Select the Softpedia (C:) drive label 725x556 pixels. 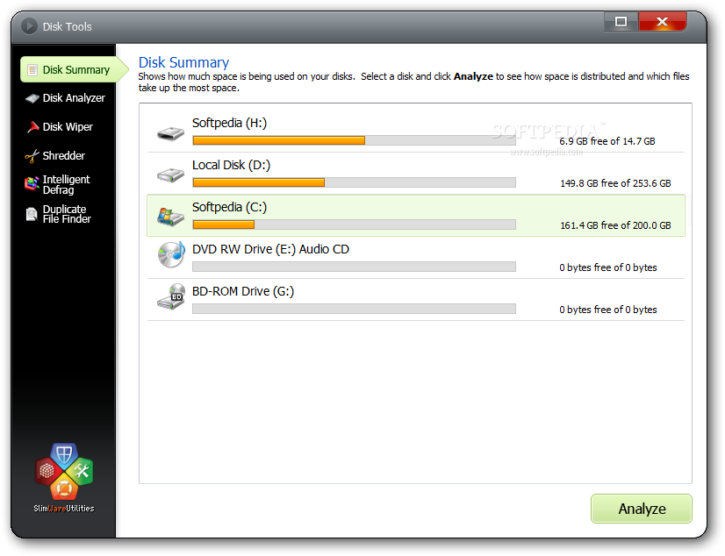[229, 207]
